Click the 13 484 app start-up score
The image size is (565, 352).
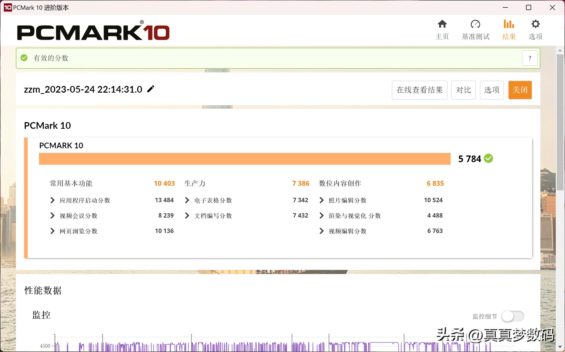[164, 200]
